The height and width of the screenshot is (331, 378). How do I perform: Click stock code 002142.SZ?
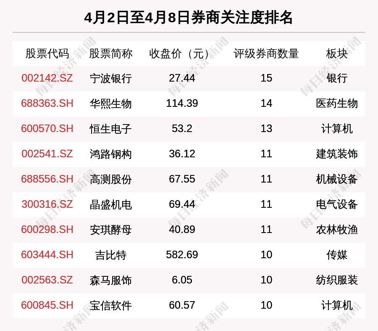(47, 78)
